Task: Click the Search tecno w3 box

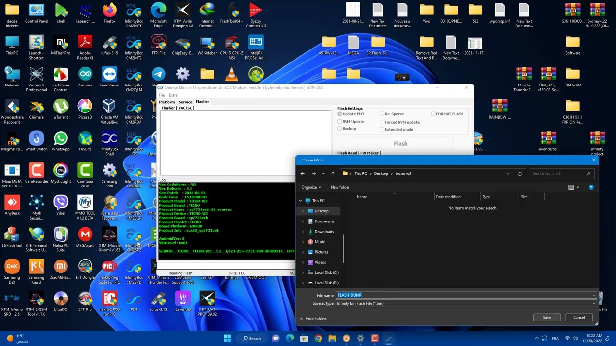Action: pos(561,173)
